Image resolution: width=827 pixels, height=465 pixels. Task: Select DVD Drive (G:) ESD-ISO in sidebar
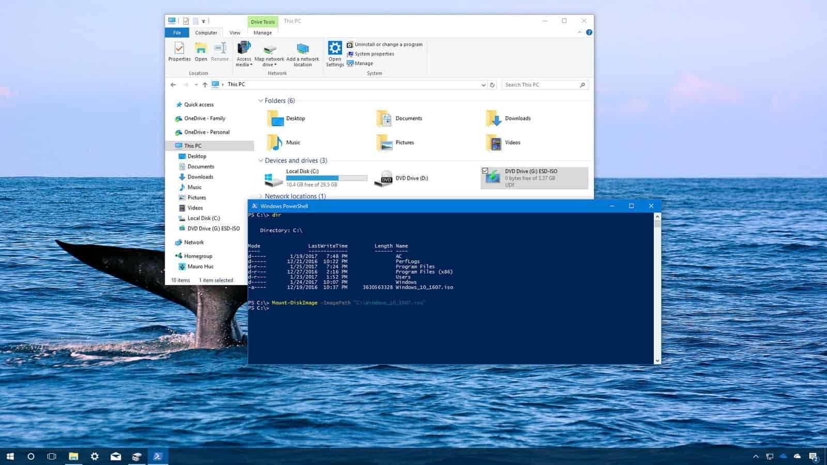tap(209, 228)
